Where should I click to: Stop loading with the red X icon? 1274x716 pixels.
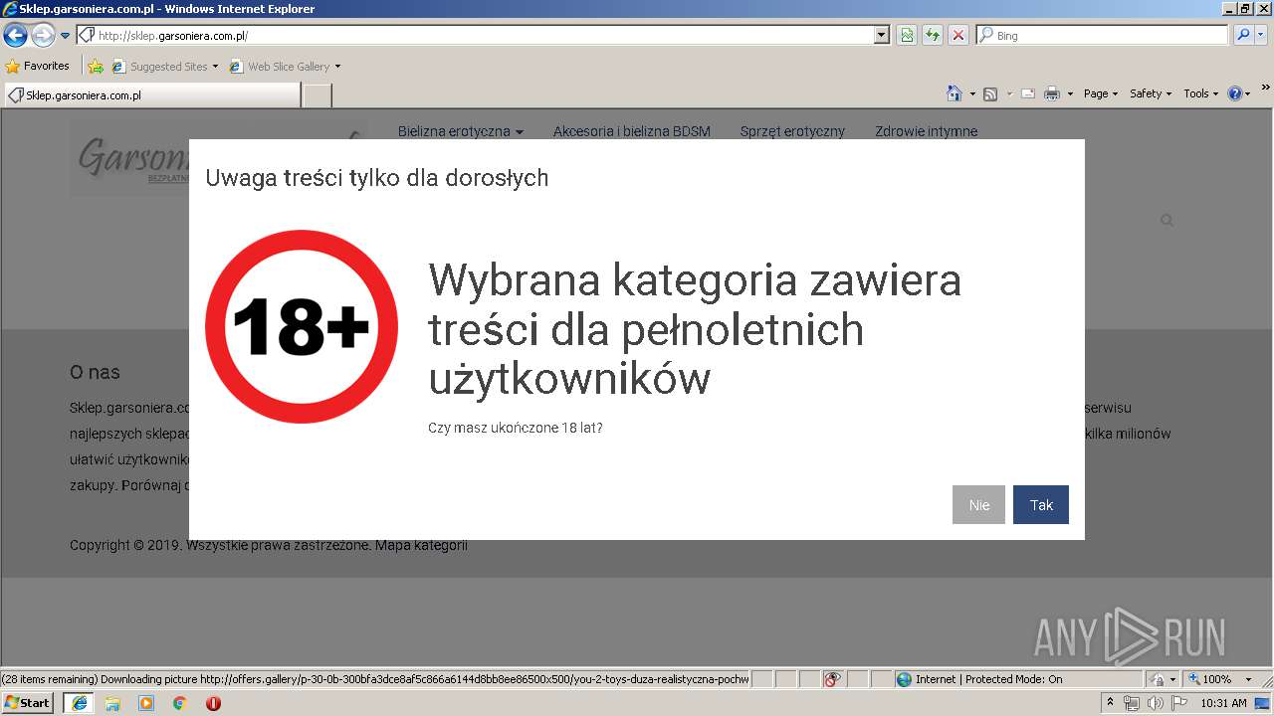click(957, 35)
